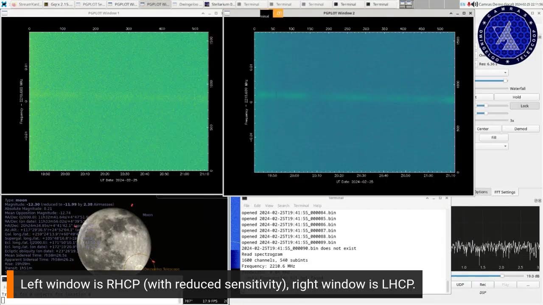The width and height of the screenshot is (543, 305).
Task: Shade the Terminal window with its up-arrow icon
Action: (428, 198)
